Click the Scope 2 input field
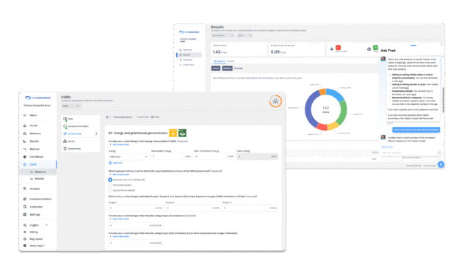The width and height of the screenshot is (470, 267). 193,208
